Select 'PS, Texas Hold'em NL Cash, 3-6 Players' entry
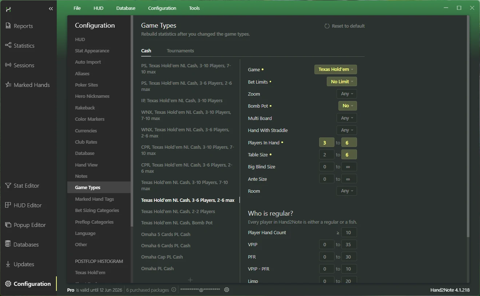The height and width of the screenshot is (296, 480). [187, 86]
